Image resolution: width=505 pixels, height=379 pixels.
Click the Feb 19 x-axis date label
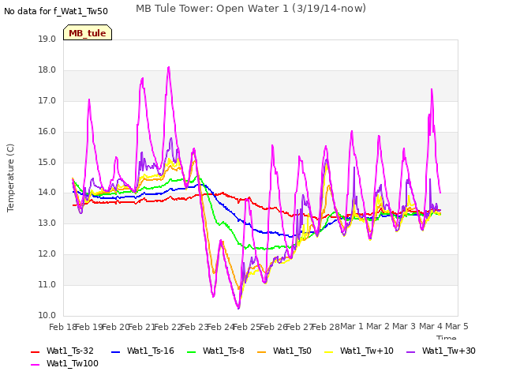coord(88,327)
